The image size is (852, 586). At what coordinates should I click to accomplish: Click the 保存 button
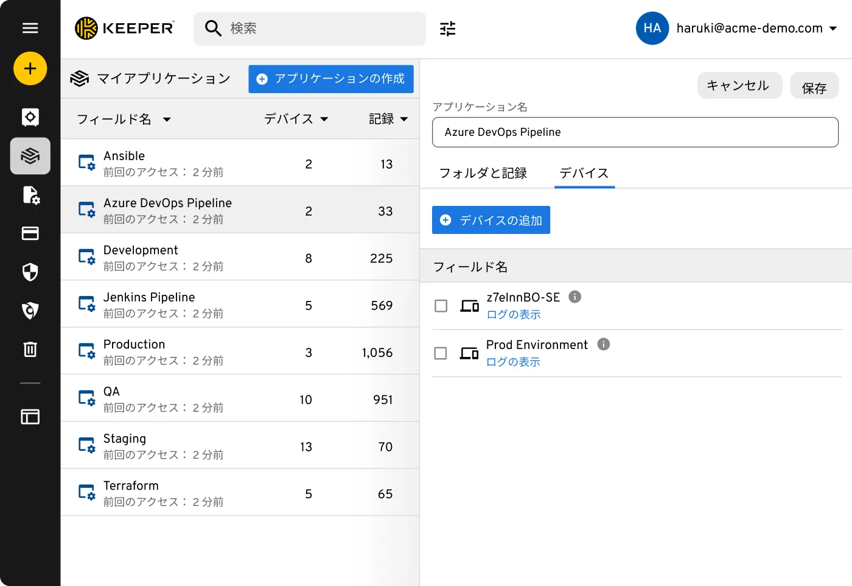click(814, 86)
